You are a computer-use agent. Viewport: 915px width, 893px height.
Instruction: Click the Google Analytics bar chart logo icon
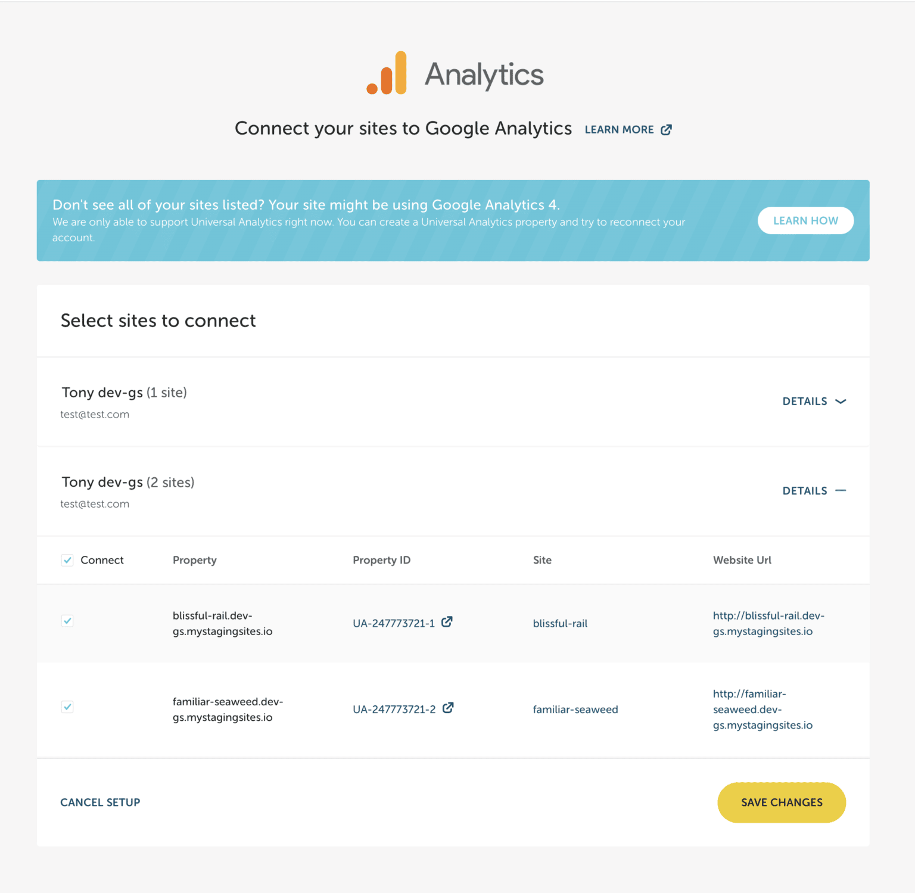pyautogui.click(x=386, y=74)
